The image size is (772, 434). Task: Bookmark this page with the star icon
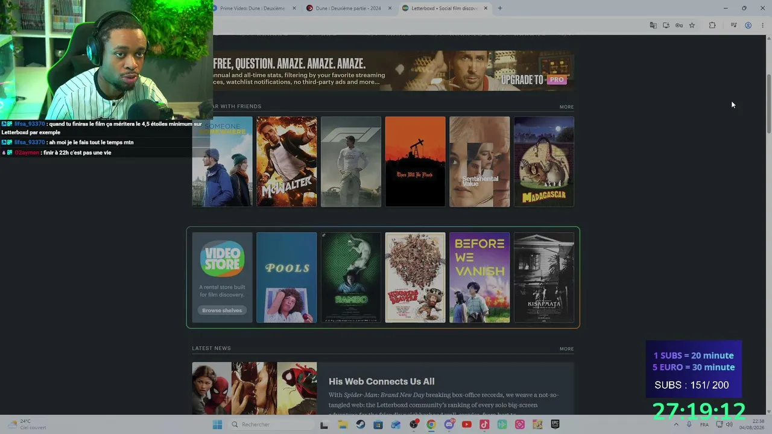point(692,25)
